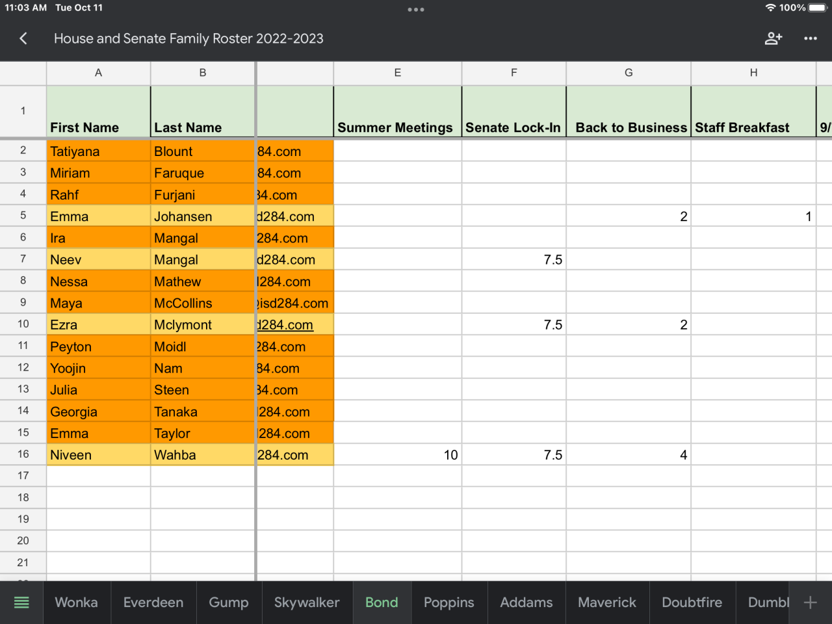
Task: Select the Rahf first name cell
Action: coord(98,194)
